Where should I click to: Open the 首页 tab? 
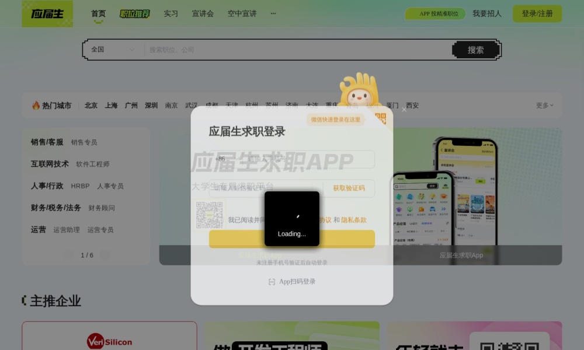tap(98, 14)
